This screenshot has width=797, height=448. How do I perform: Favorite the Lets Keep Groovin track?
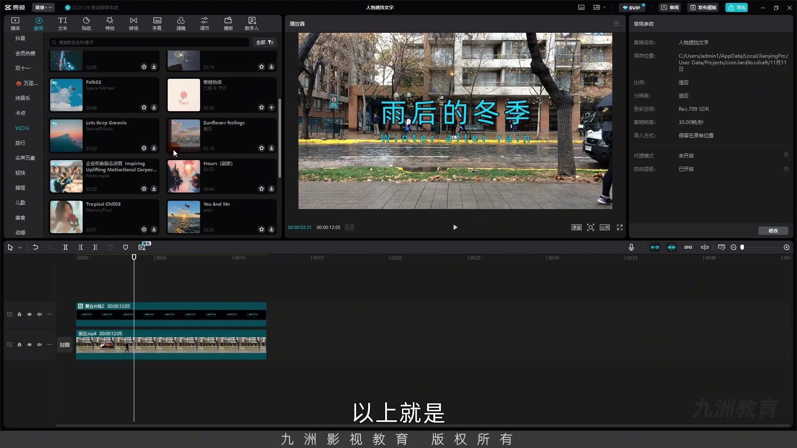pos(144,148)
